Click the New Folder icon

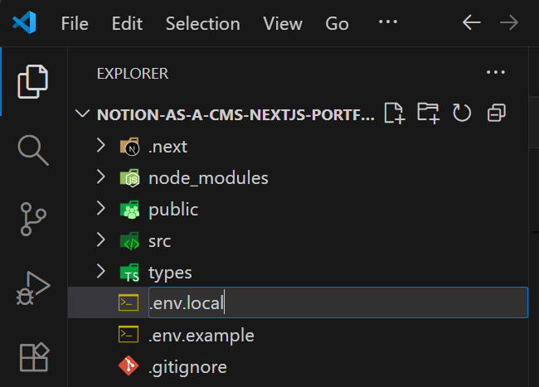point(428,114)
